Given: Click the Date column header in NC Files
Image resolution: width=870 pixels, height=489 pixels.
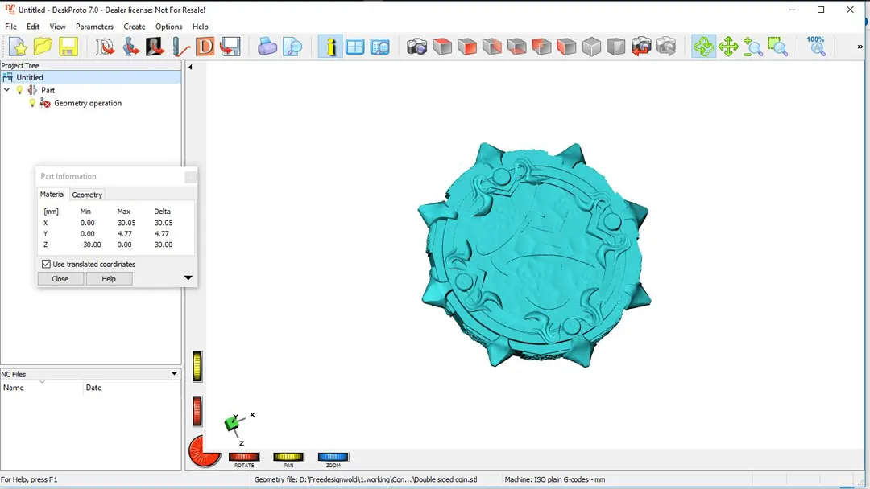Looking at the screenshot, I should tap(132, 388).
